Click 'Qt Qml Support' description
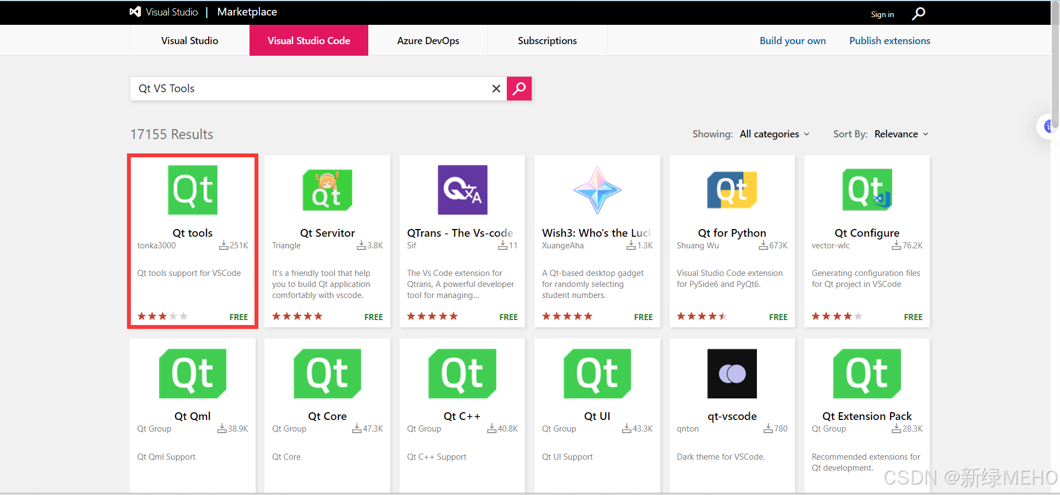 click(166, 457)
